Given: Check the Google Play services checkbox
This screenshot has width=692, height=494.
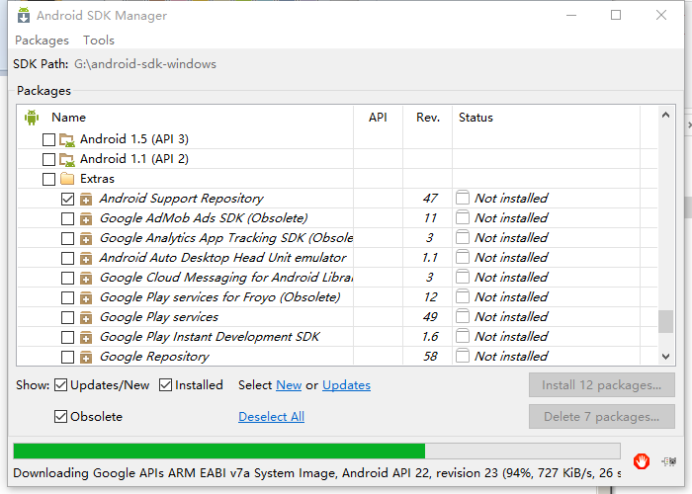Looking at the screenshot, I should (x=67, y=317).
